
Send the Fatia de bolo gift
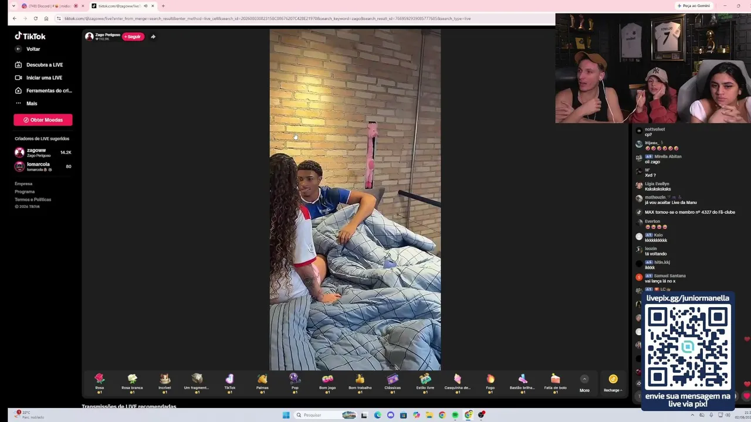click(556, 382)
